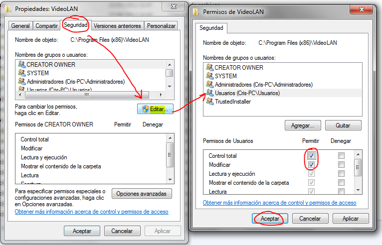The width and height of the screenshot is (382, 245).
Task: Select Administradores group in Propiedades list
Action: [75, 82]
